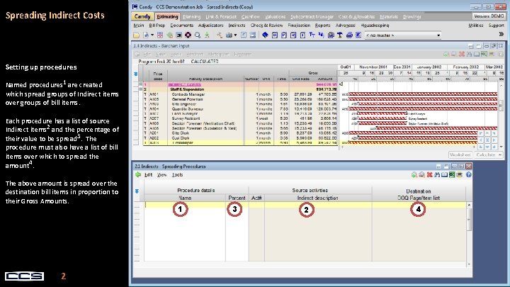Click the red grid toolbar icon

coord(160,35)
